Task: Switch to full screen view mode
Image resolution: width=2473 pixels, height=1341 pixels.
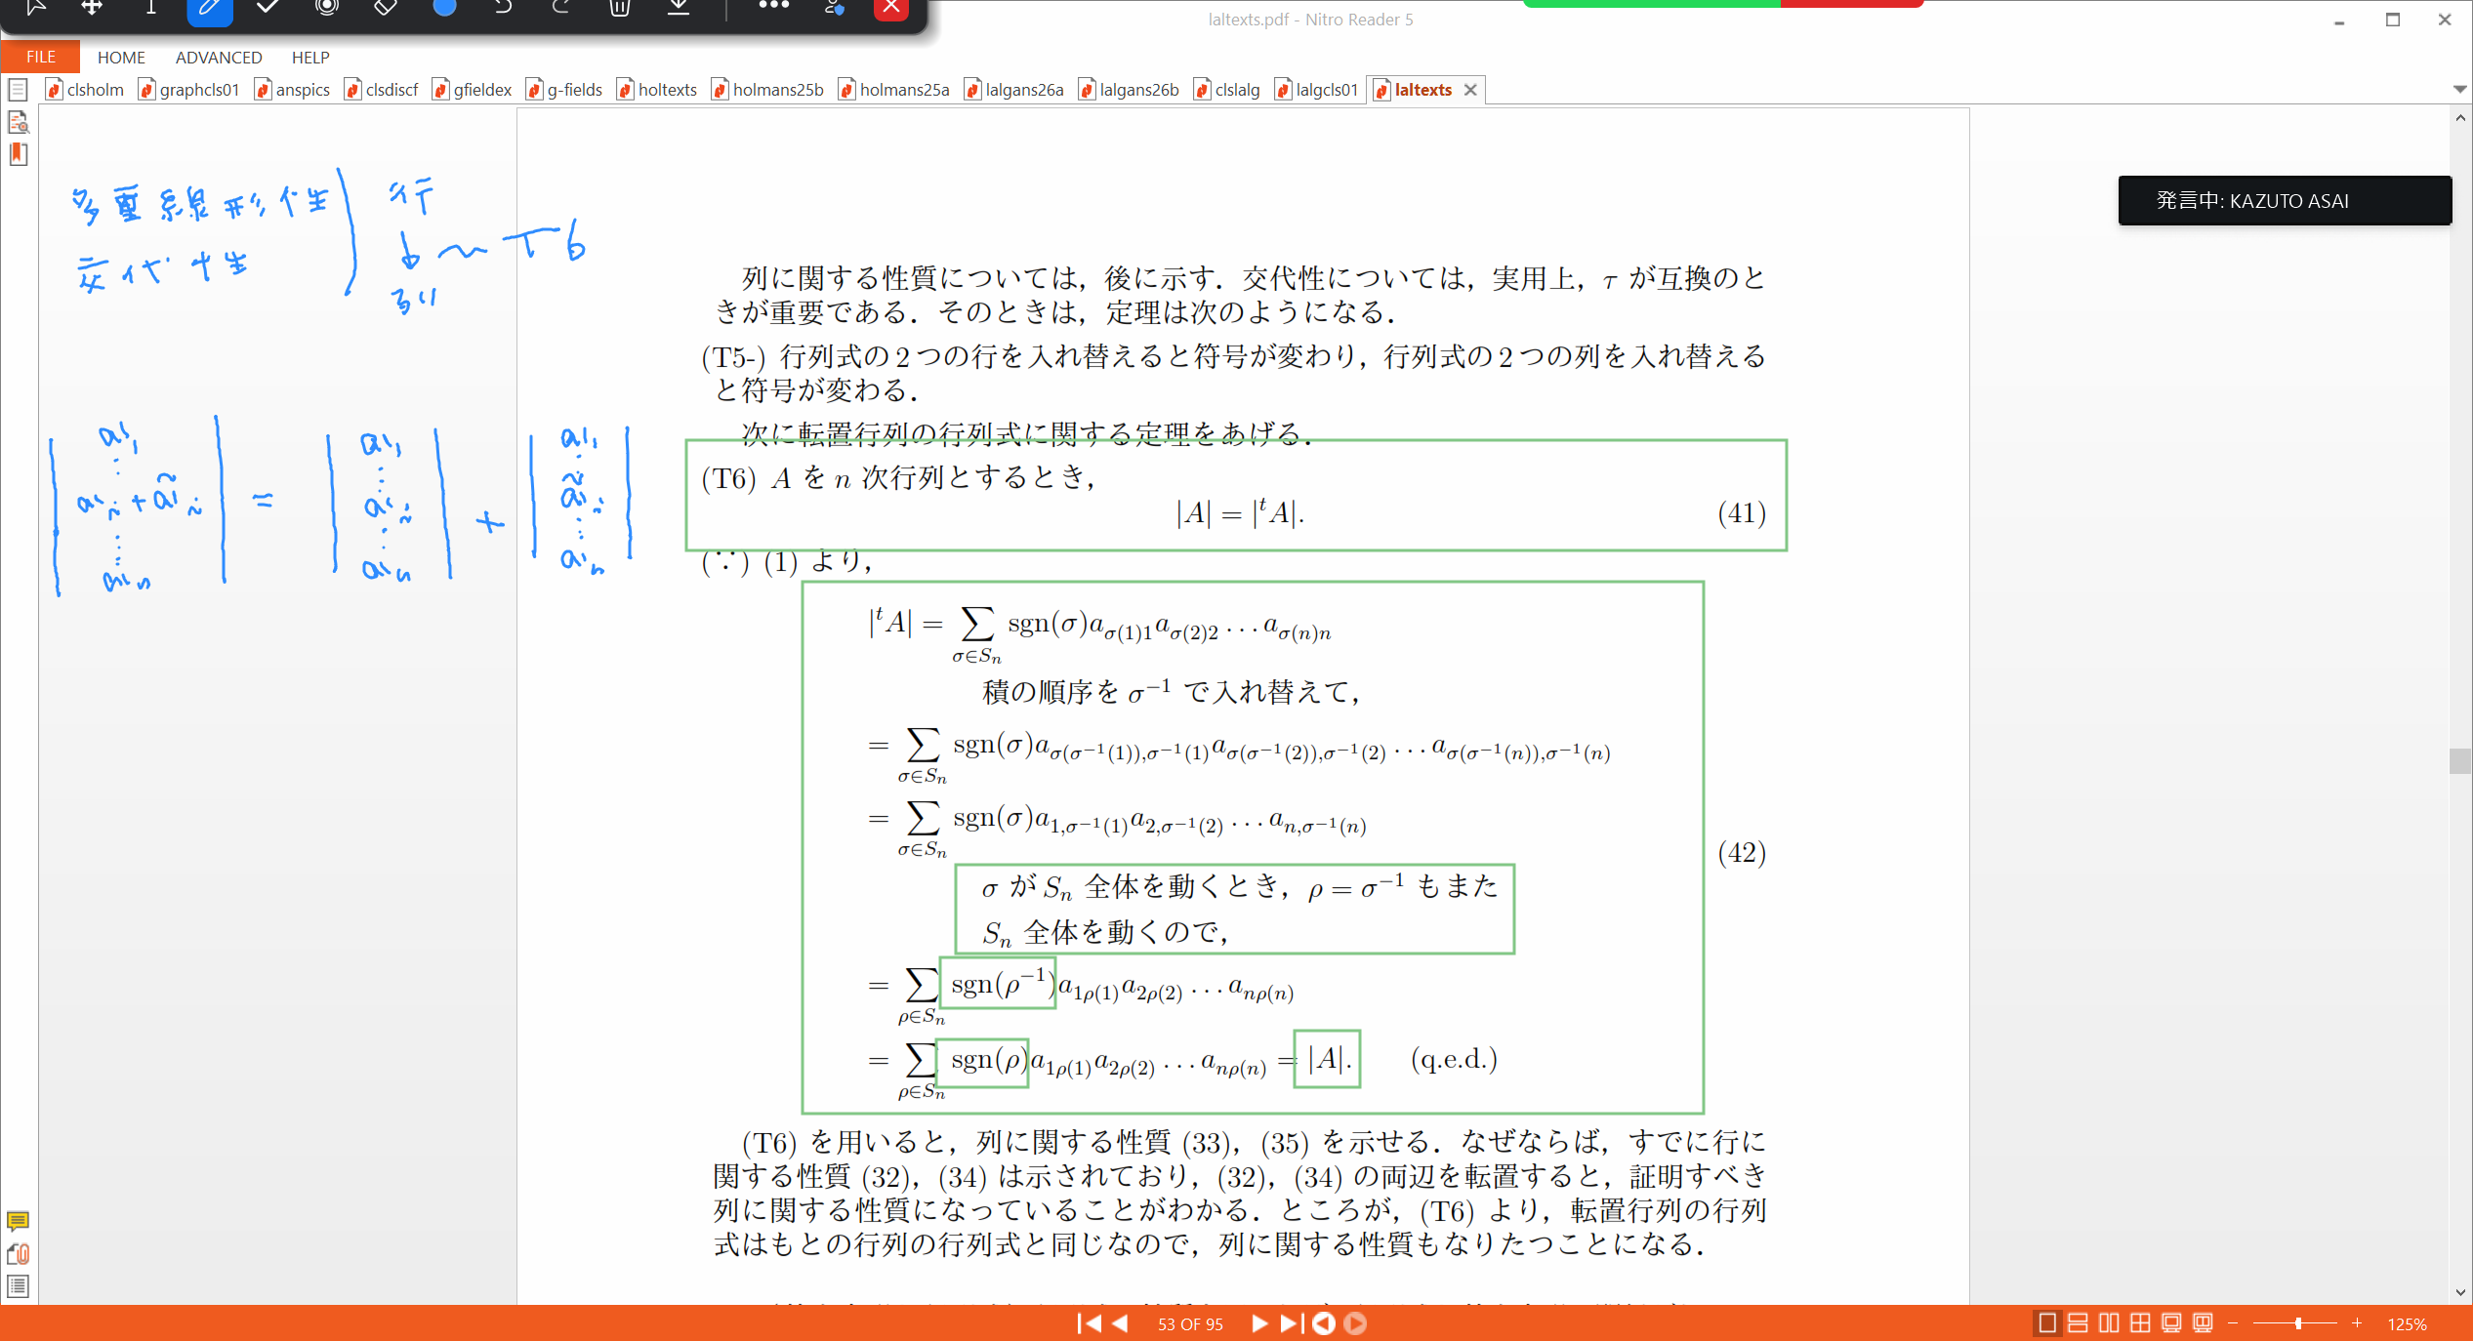Action: 2171,1323
